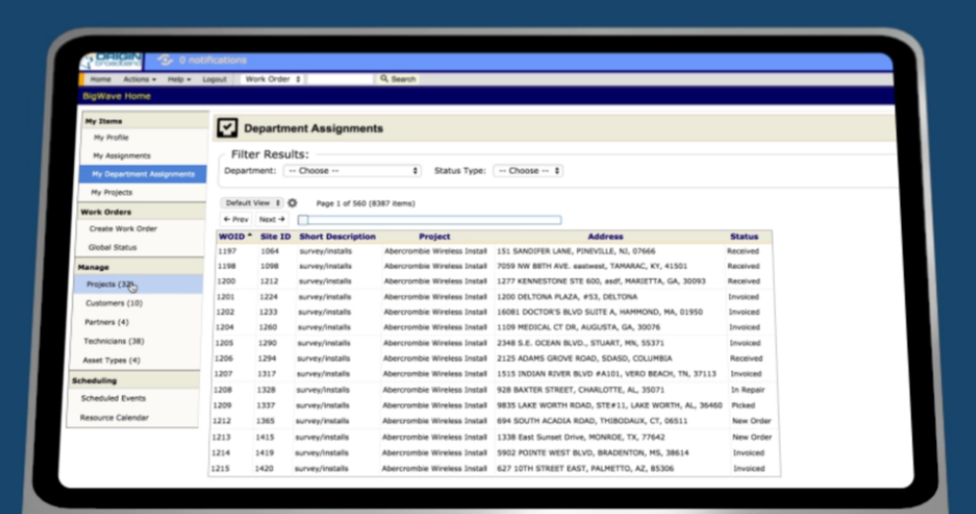This screenshot has width=976, height=514.
Task: Click address '2348 S.E. OCEAN BLVD., STUART'
Action: click(x=580, y=343)
